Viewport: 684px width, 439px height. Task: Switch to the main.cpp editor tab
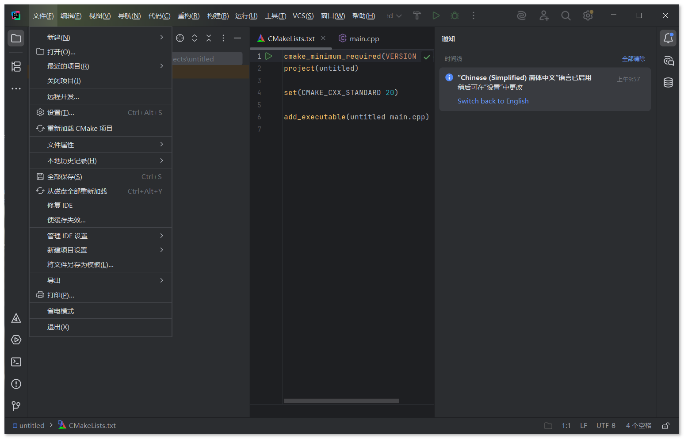click(x=359, y=39)
